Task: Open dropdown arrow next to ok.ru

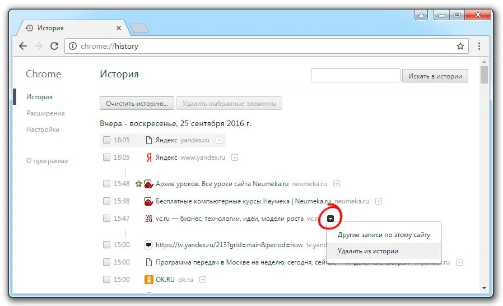Action: tap(203, 279)
